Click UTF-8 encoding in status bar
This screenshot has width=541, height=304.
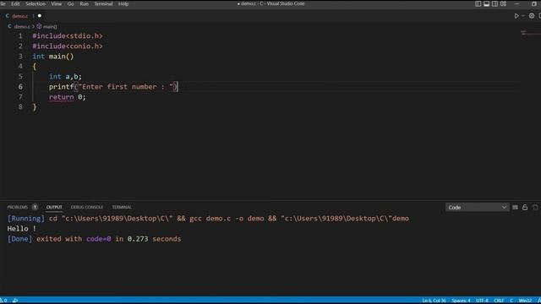482,301
